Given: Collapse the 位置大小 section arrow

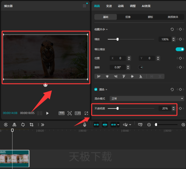Looking at the screenshot, I should click(x=107, y=29).
